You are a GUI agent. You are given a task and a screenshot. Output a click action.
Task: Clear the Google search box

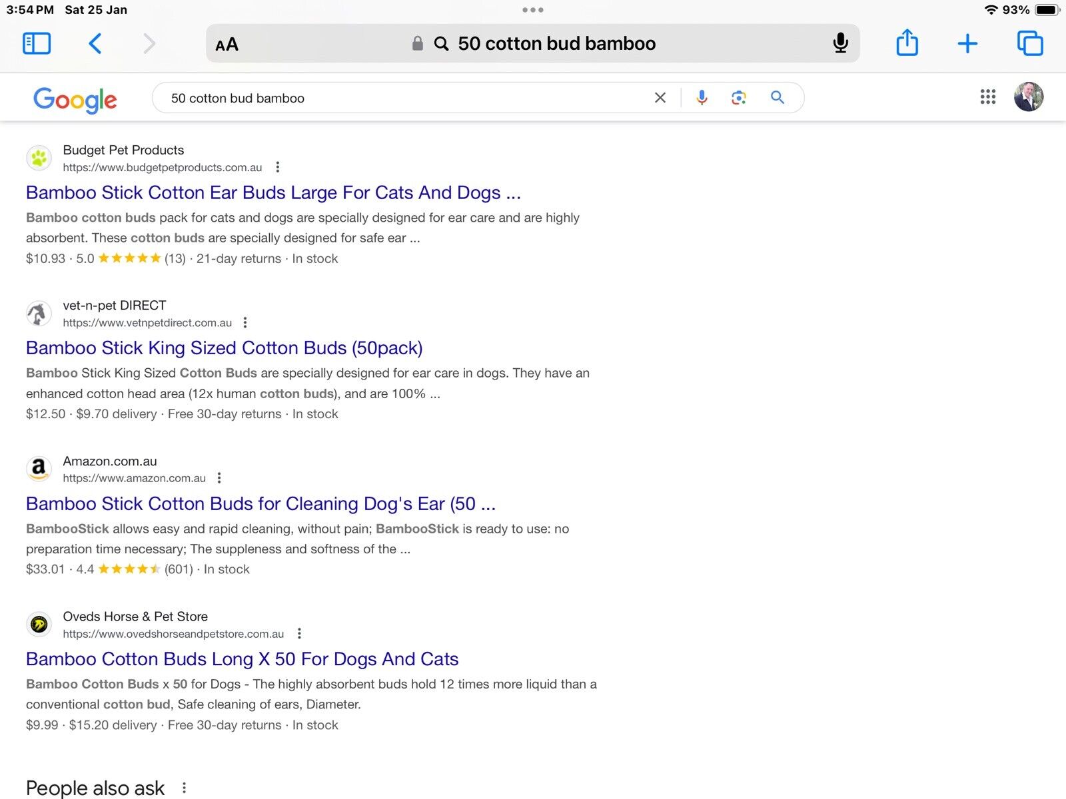click(x=660, y=98)
